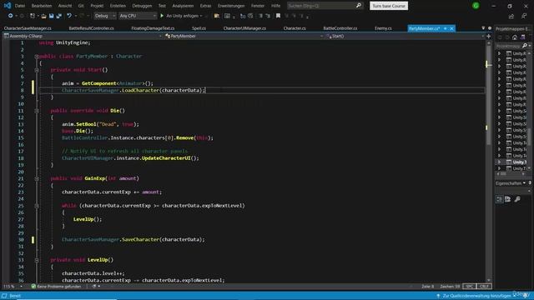Click the lightbulb icon by 'Zur Quellcodeverwaltung hinzufügen'
Viewport: 534px width, 300px height.
point(439,296)
